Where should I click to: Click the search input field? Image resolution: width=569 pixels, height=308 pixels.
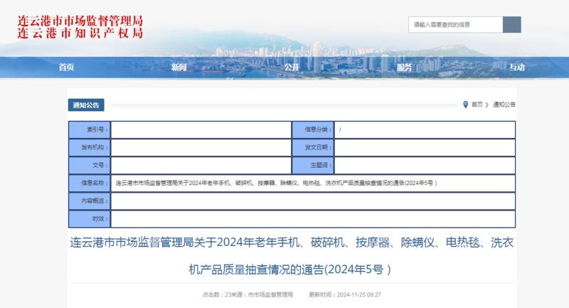pyautogui.click(x=455, y=25)
